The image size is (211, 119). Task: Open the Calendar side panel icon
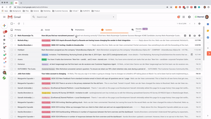click(208, 24)
